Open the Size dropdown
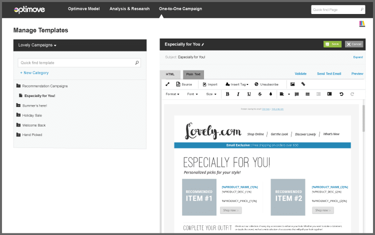 211,94
